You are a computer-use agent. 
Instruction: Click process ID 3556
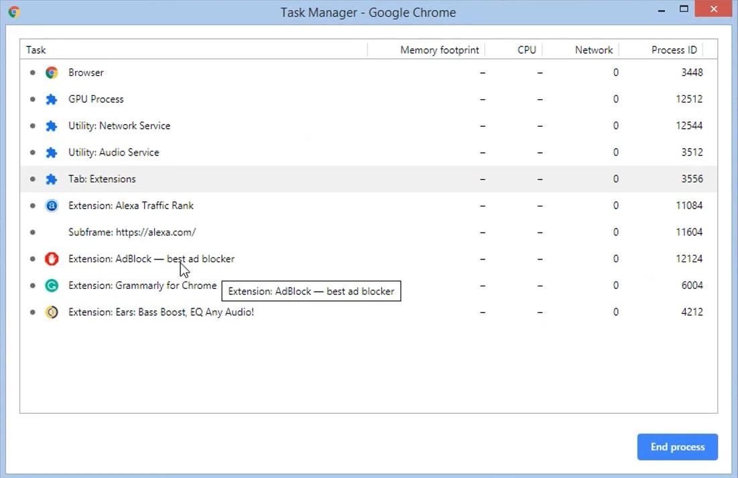click(x=692, y=179)
